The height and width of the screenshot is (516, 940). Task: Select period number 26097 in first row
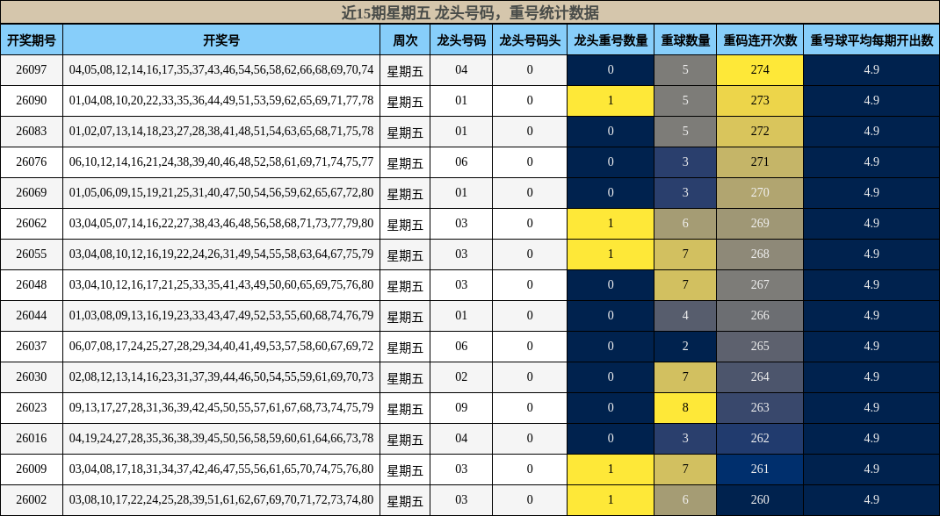[x=33, y=70]
